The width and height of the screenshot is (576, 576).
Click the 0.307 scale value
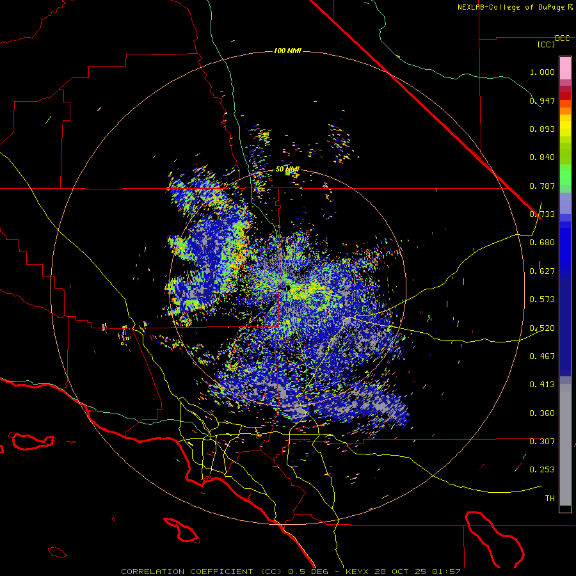click(x=542, y=442)
